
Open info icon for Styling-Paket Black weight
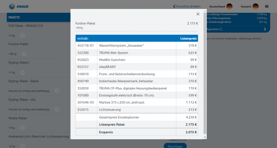point(57,91)
